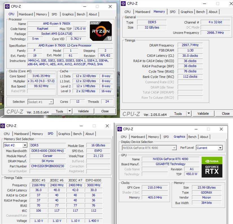Select SPD tab in Memory window
This screenshot has width=233, height=224.
[x=173, y=12]
